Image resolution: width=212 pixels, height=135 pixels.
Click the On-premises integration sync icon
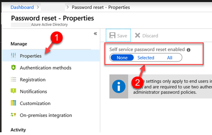[13, 115]
